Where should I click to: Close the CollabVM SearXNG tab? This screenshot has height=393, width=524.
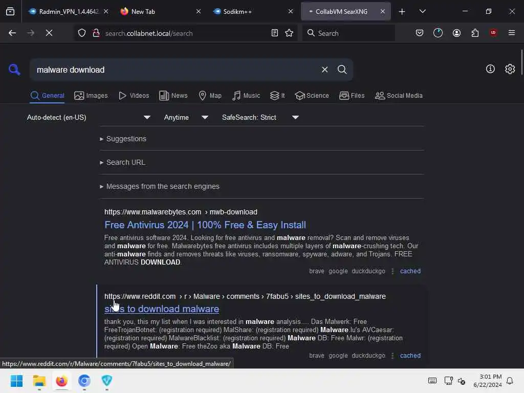[383, 12]
